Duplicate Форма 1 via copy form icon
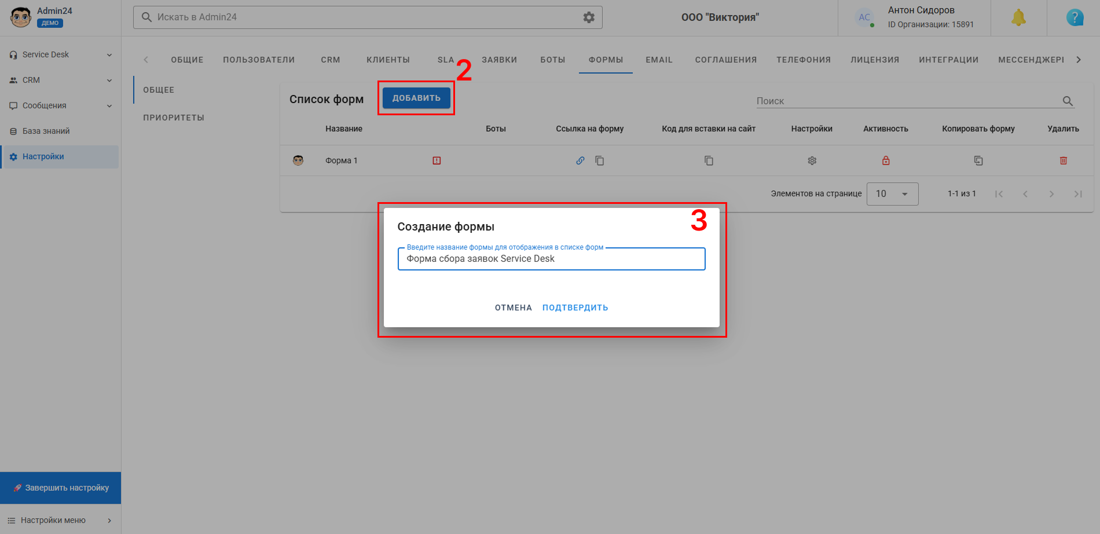This screenshot has width=1100, height=534. coord(978,160)
